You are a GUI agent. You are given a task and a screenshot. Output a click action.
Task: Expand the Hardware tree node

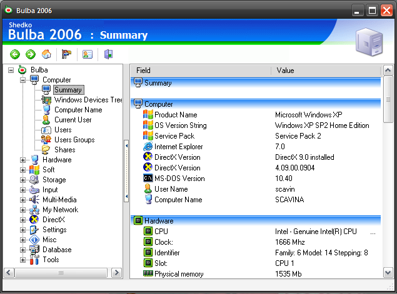coord(23,160)
